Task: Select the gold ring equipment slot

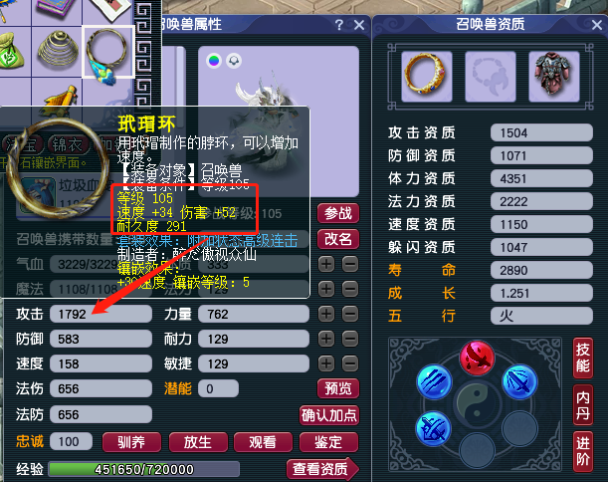Action: click(427, 77)
